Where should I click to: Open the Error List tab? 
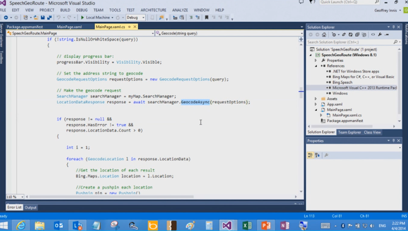[14, 207]
